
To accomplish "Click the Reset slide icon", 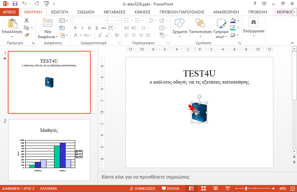I will 62,28.
